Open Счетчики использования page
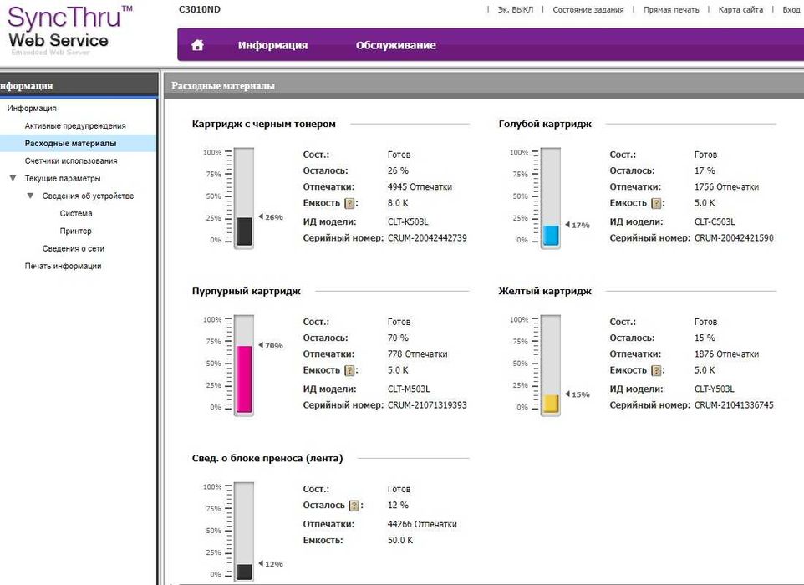The height and width of the screenshot is (585, 804). click(x=71, y=161)
